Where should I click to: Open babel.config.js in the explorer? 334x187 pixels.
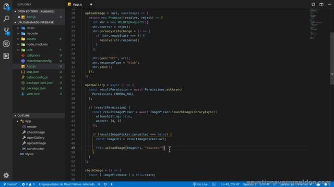pos(39,77)
